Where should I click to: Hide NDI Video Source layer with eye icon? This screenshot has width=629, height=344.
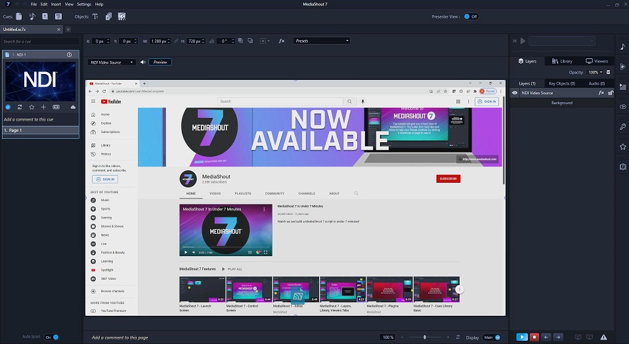[x=515, y=93]
